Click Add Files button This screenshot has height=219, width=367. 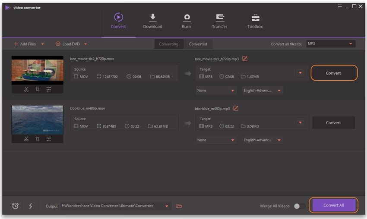(x=28, y=44)
